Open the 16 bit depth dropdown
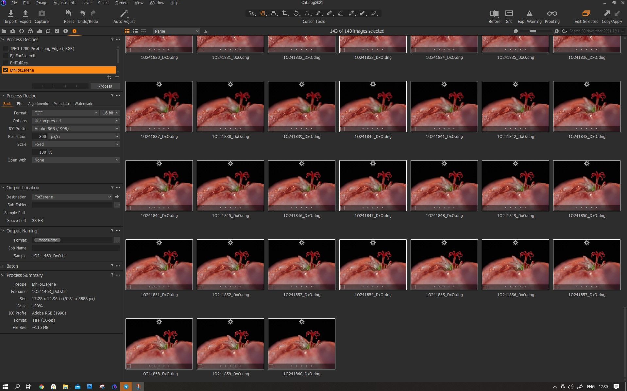This screenshot has width=627, height=391. click(x=110, y=113)
